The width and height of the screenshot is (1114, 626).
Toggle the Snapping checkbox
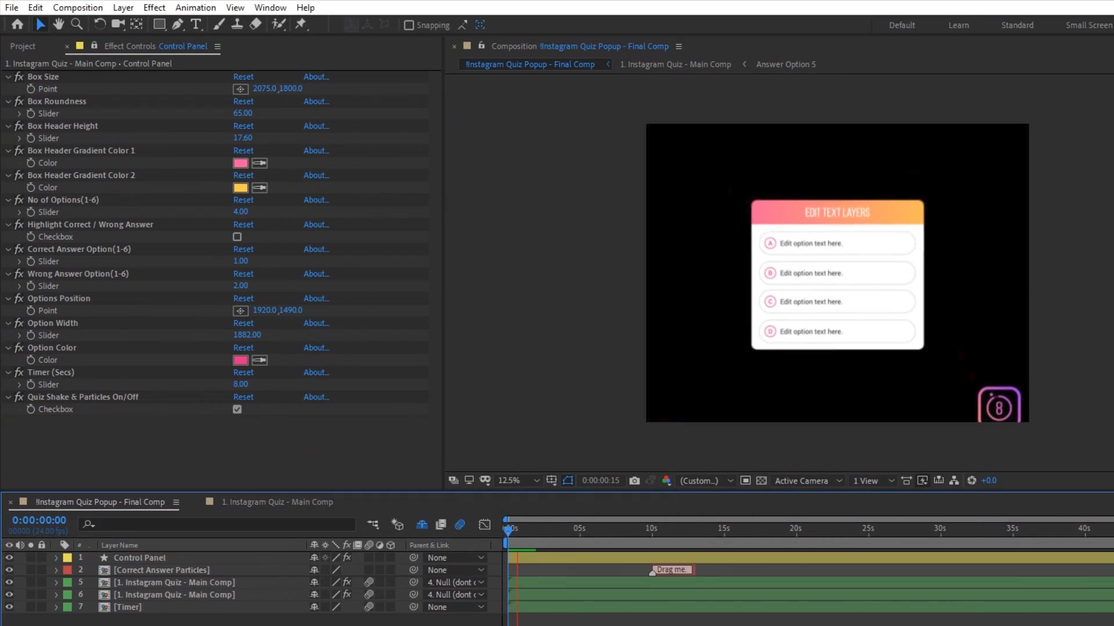point(409,25)
